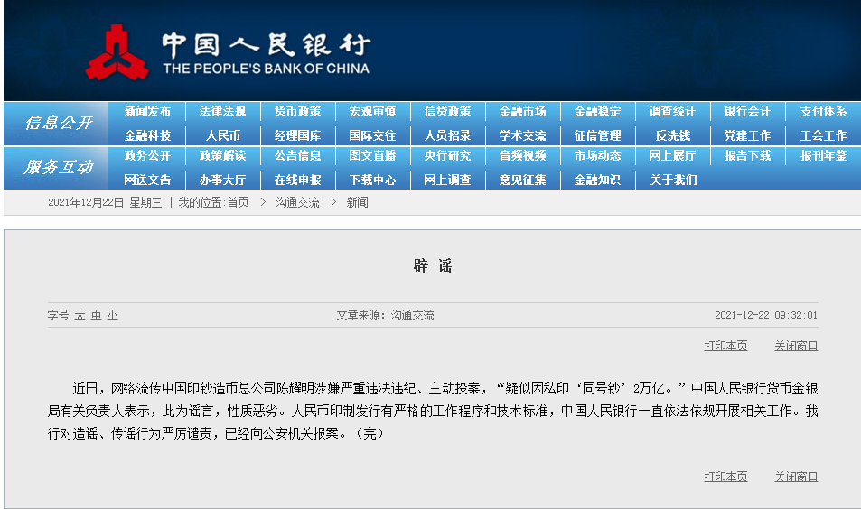Visit 网上展厅 page
Screen dimensions: 861x509
click(x=673, y=156)
